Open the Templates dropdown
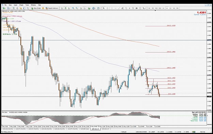213x134 pixels. 98,8
